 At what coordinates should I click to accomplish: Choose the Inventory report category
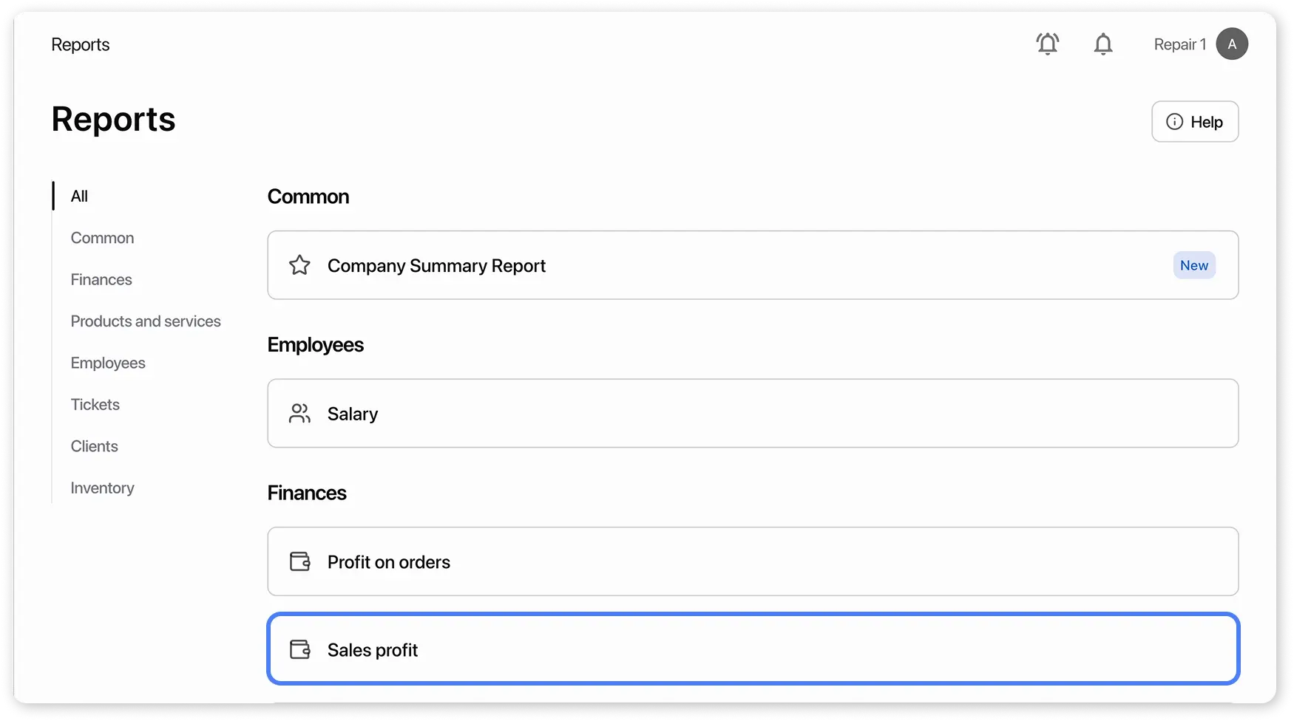pos(102,488)
